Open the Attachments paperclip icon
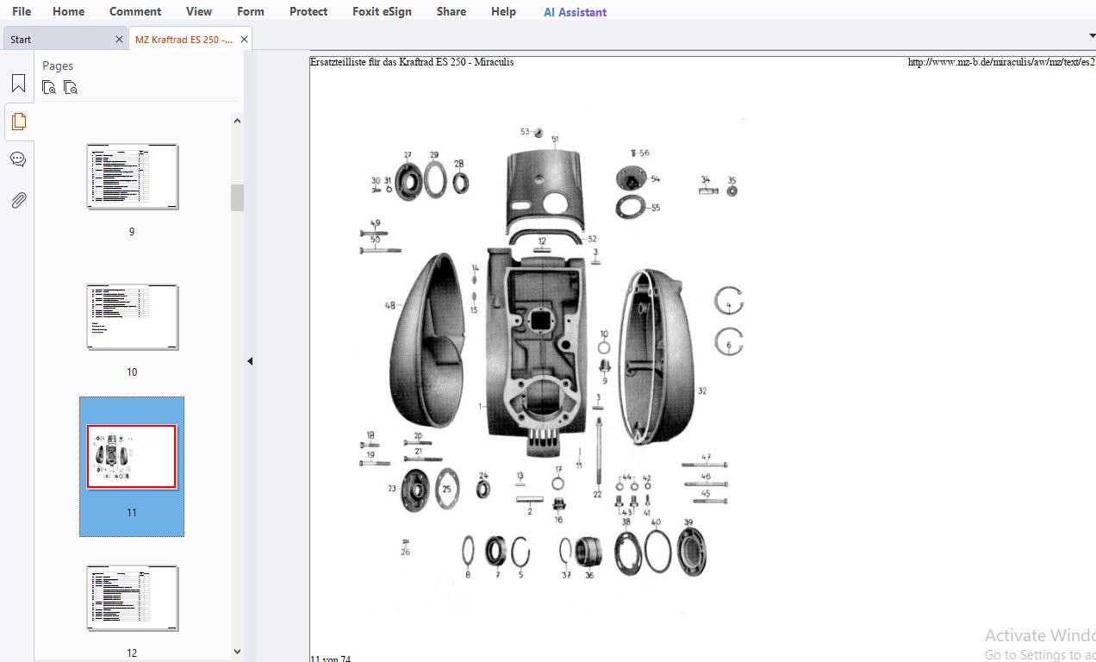The height and width of the screenshot is (662, 1096). [18, 200]
